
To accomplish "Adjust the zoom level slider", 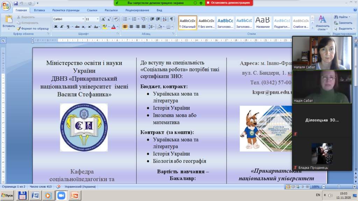I will click(x=339, y=187).
